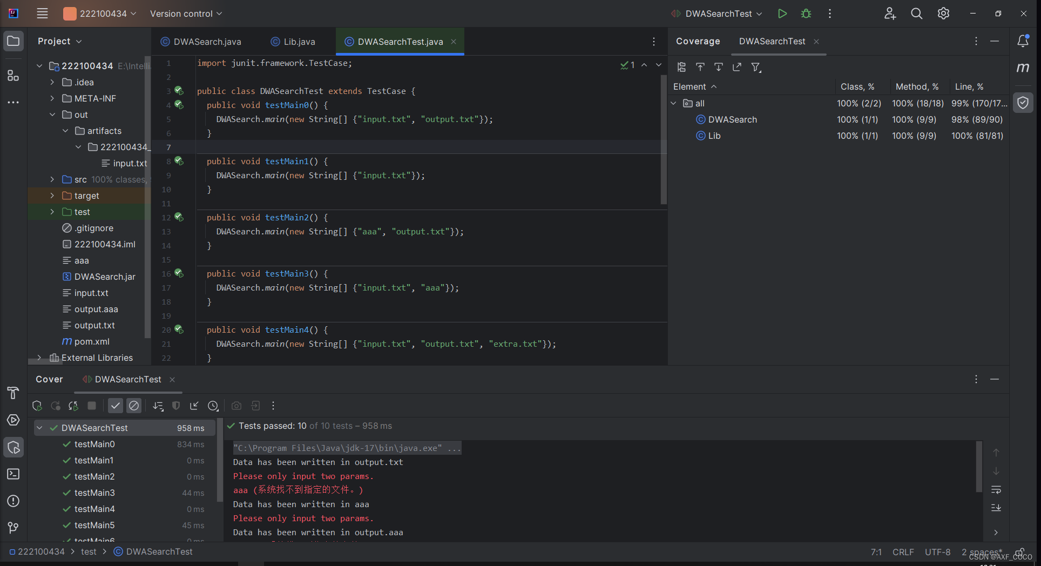1041x566 pixels.
Task: Open test history clock icon
Action: click(213, 406)
